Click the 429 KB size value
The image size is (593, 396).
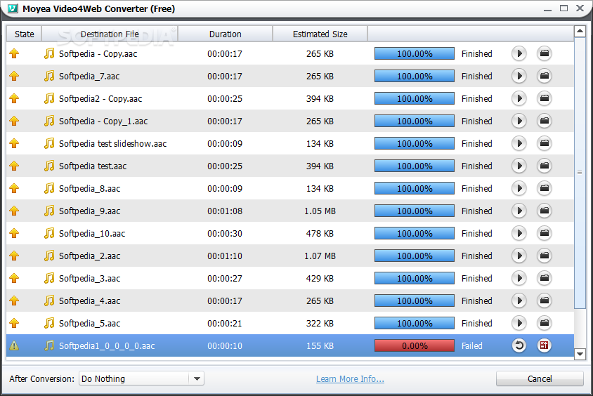(x=320, y=279)
